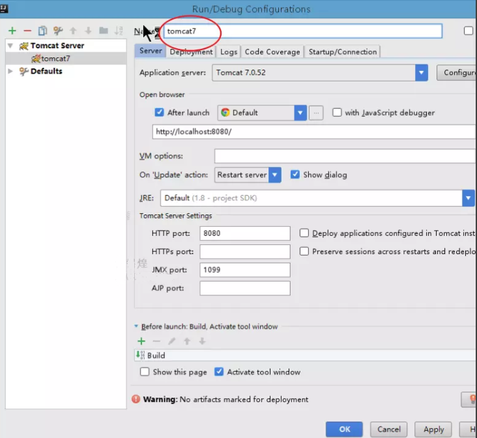Enable Deploy applications configured in Tomcat
The width and height of the screenshot is (477, 438).
[304, 233]
